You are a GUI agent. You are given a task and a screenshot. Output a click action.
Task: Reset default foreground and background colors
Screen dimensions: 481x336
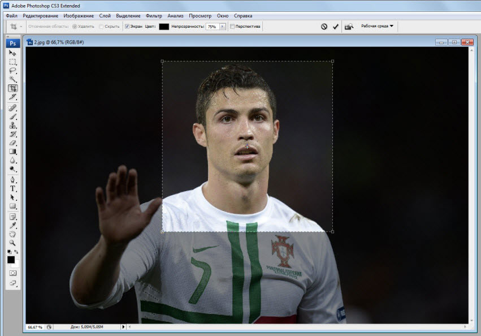point(9,252)
